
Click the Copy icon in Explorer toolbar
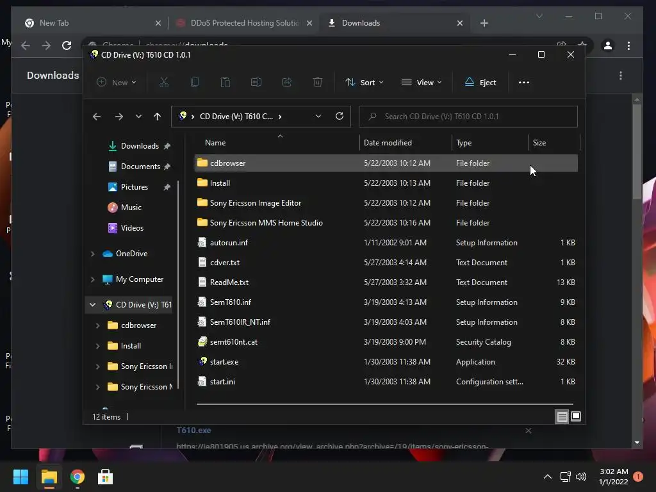pos(195,82)
